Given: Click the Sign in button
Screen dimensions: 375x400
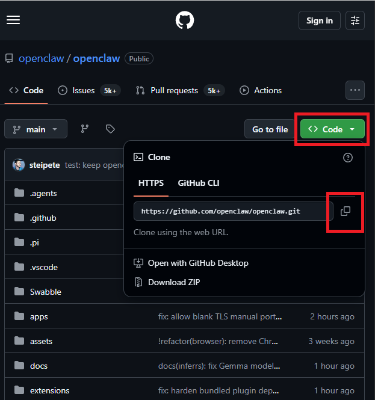Looking at the screenshot, I should 320,20.
